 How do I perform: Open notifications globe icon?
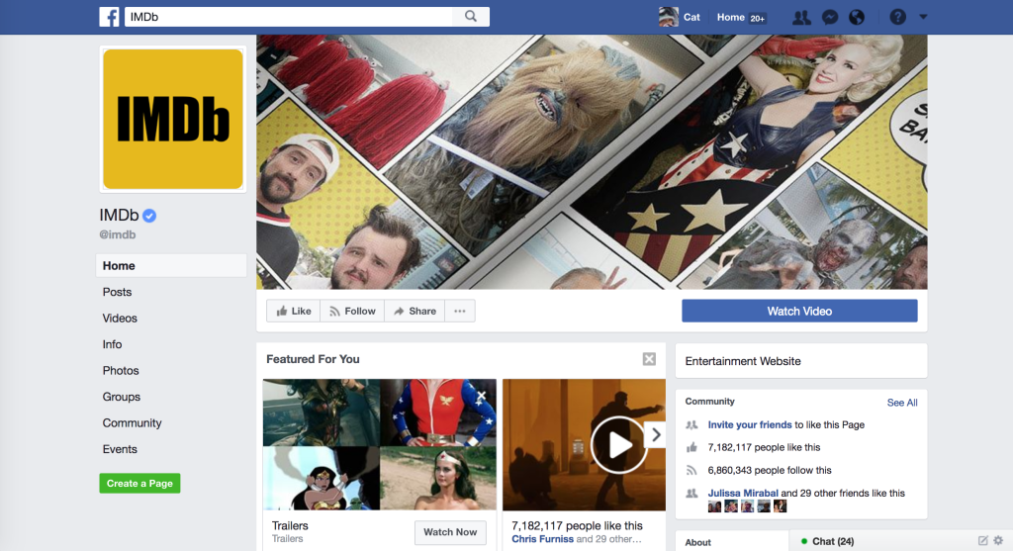click(x=857, y=18)
